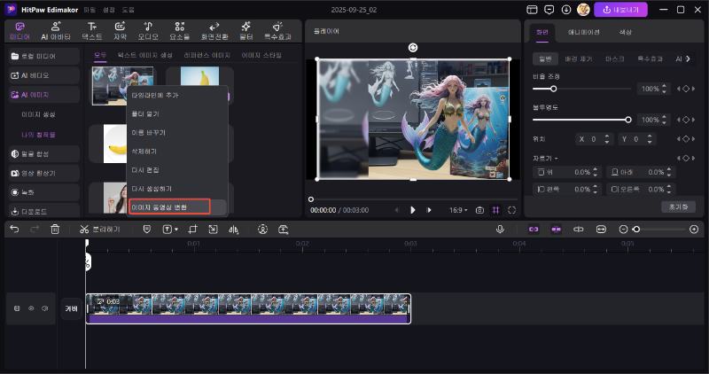This screenshot has width=709, height=374.
Task: Click the 내보내기 export button
Action: [x=621, y=10]
